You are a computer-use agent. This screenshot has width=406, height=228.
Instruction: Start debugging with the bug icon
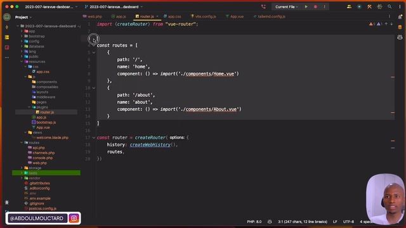click(x=315, y=7)
